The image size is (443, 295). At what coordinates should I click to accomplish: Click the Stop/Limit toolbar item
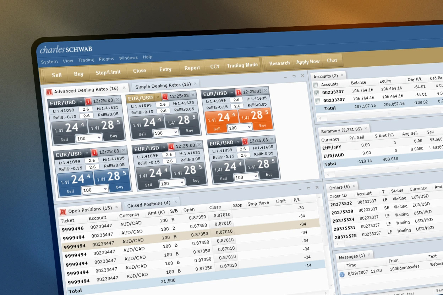pyautogui.click(x=108, y=72)
